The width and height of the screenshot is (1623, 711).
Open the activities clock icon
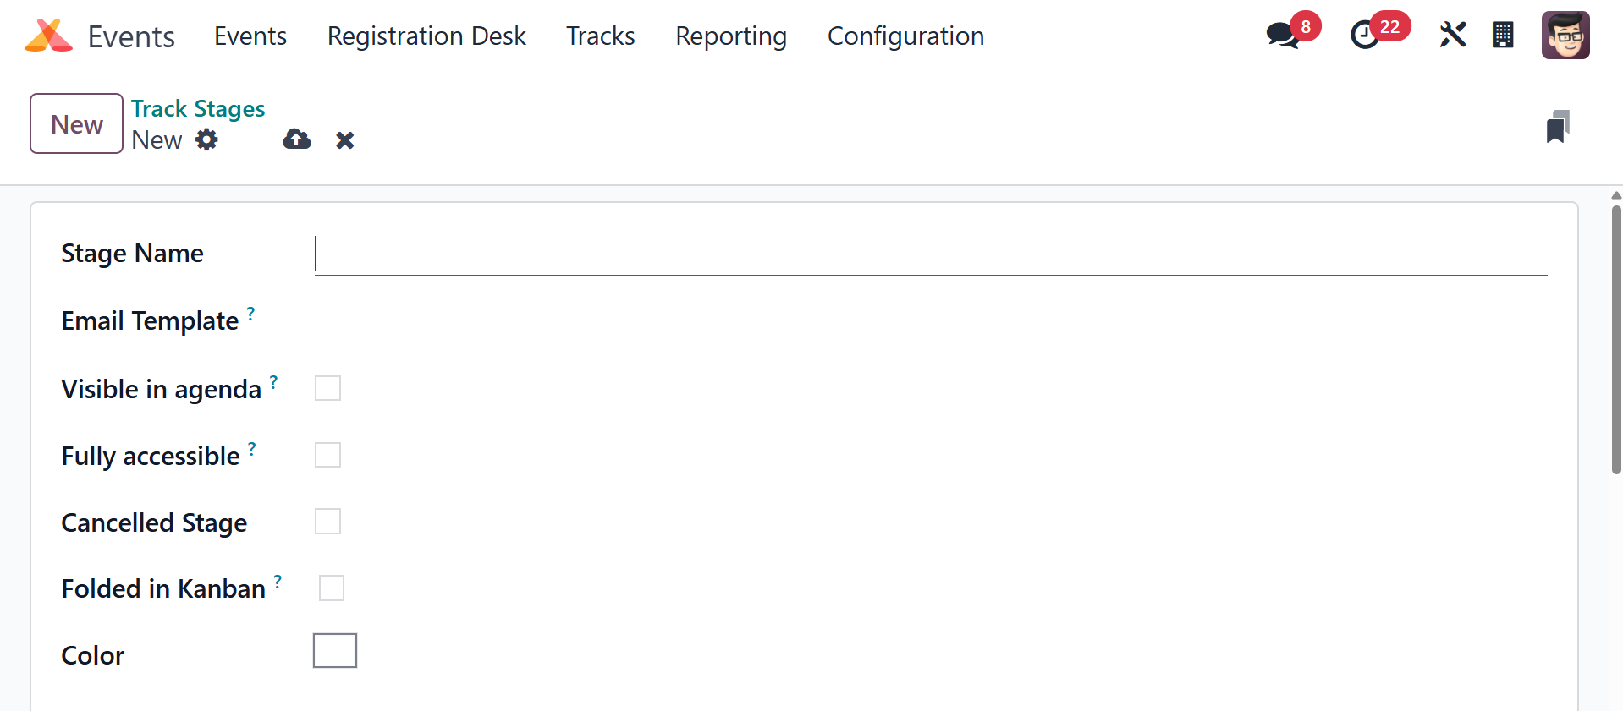click(x=1364, y=36)
